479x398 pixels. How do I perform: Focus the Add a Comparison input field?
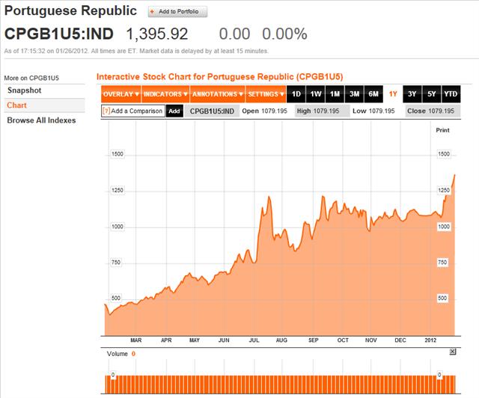point(133,111)
